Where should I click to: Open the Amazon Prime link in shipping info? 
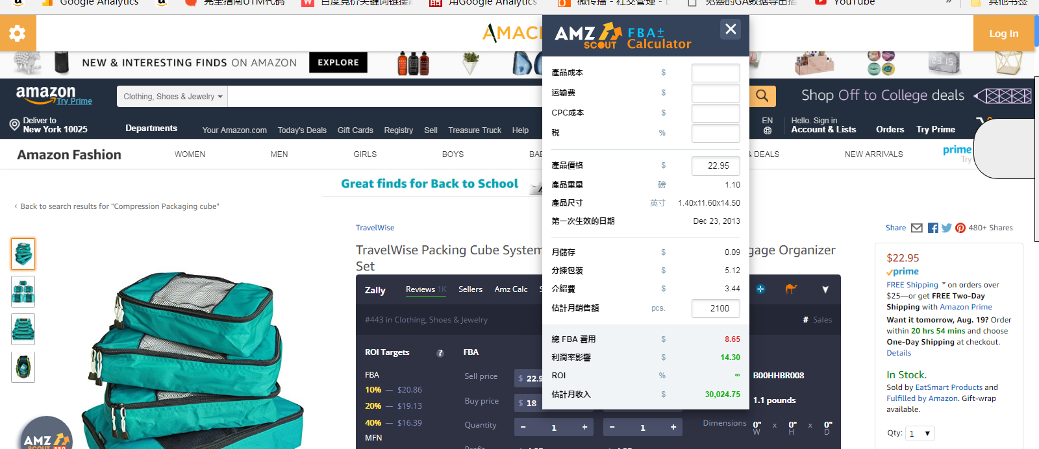point(966,307)
